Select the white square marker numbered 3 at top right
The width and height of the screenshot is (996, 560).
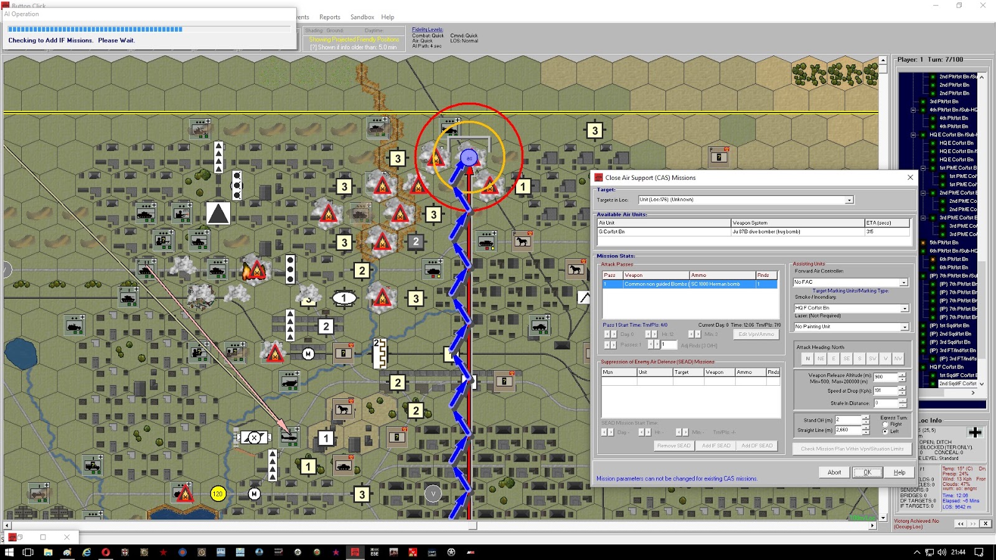[x=594, y=131]
